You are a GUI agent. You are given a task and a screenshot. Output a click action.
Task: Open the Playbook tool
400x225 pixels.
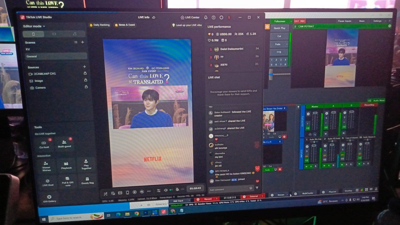click(66, 165)
